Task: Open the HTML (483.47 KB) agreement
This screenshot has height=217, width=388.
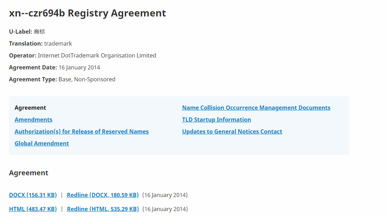Action: click(33, 209)
